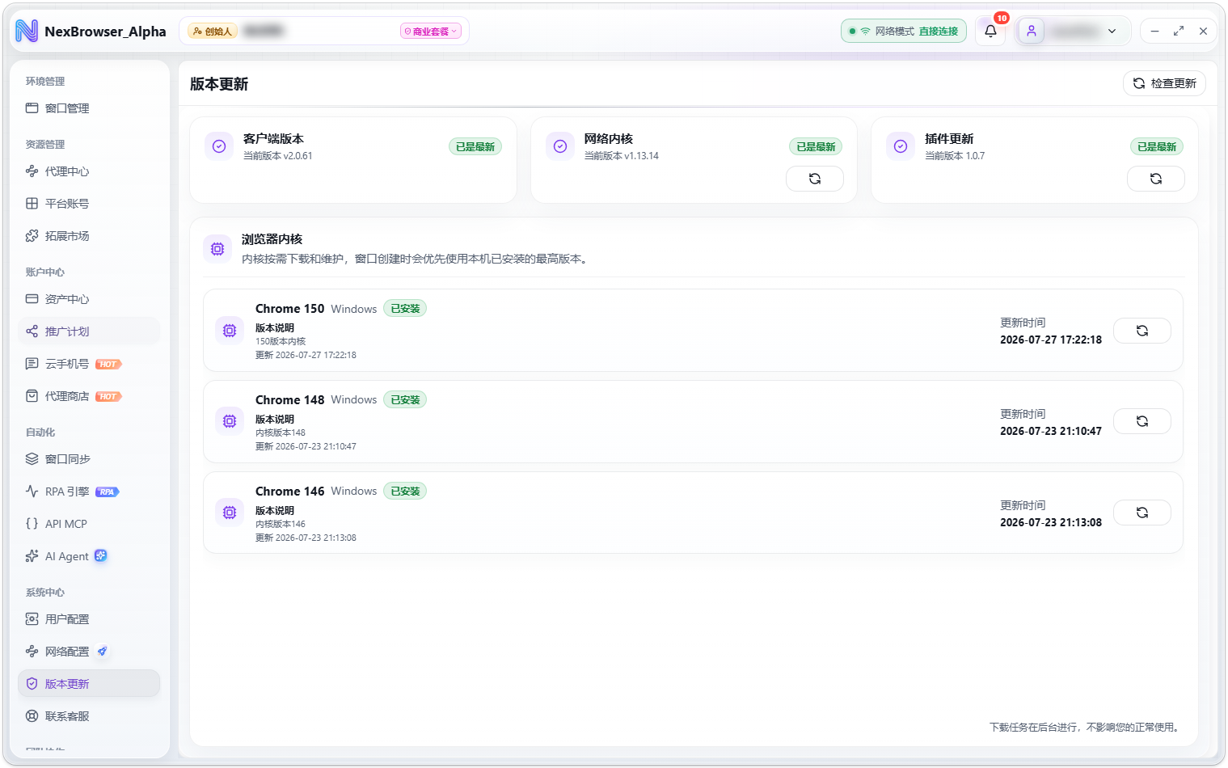Click the 已是最新 badge on 客户端版本

click(x=475, y=147)
